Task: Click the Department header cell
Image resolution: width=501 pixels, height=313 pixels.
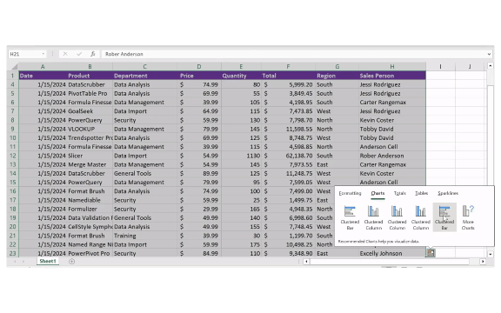Action: 145,76
